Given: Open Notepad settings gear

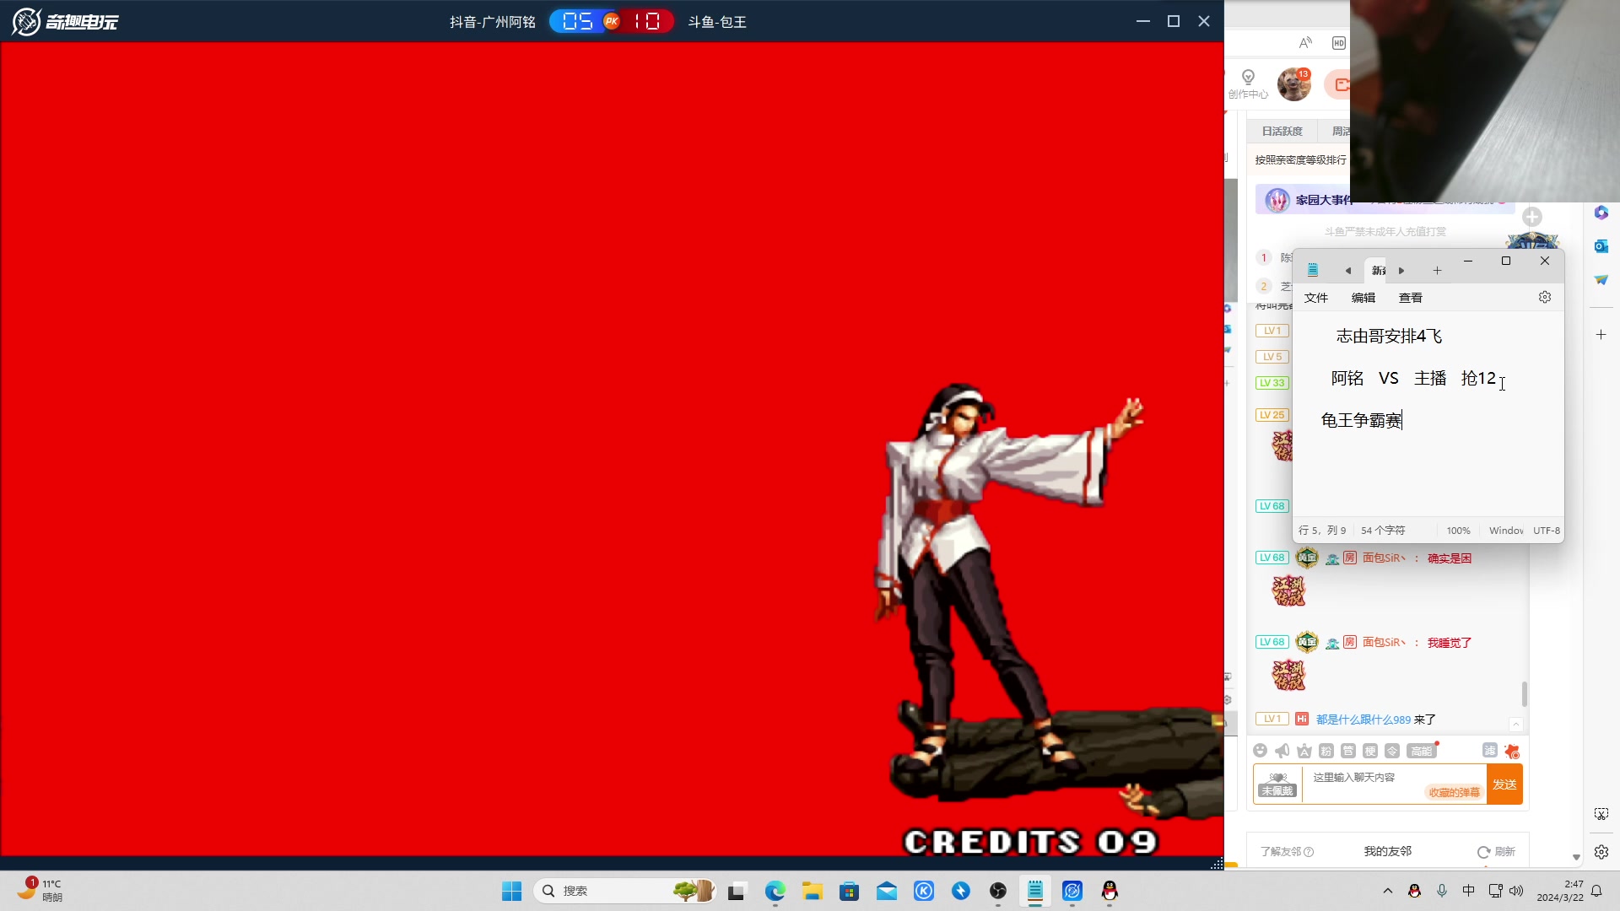Looking at the screenshot, I should [x=1545, y=297].
